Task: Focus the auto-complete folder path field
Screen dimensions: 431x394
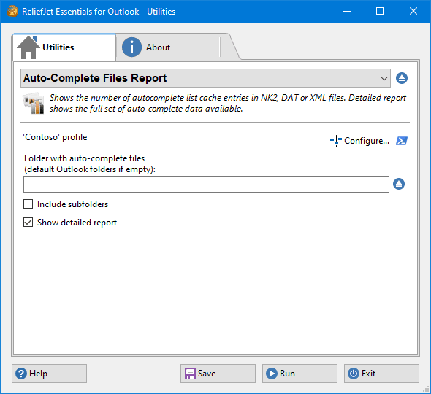Action: (206, 185)
